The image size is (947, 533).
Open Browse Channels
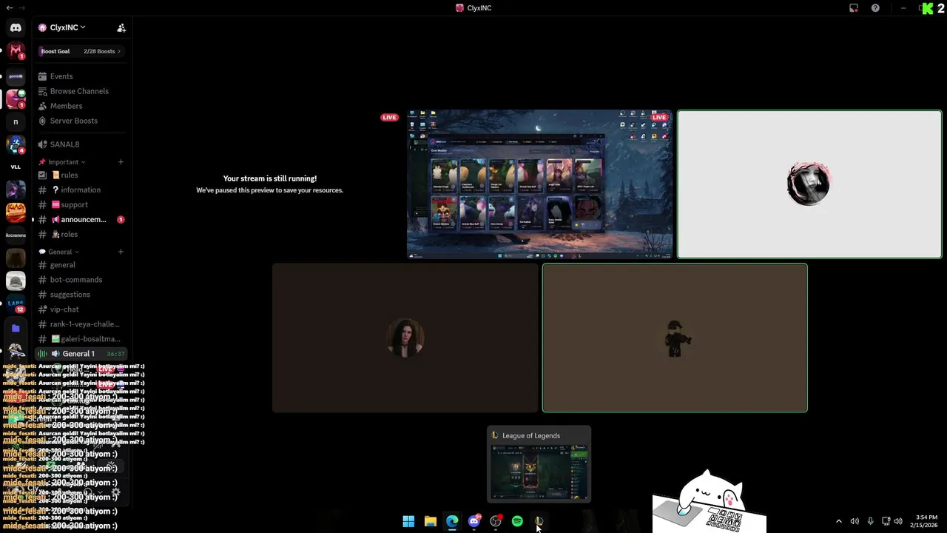click(x=81, y=91)
